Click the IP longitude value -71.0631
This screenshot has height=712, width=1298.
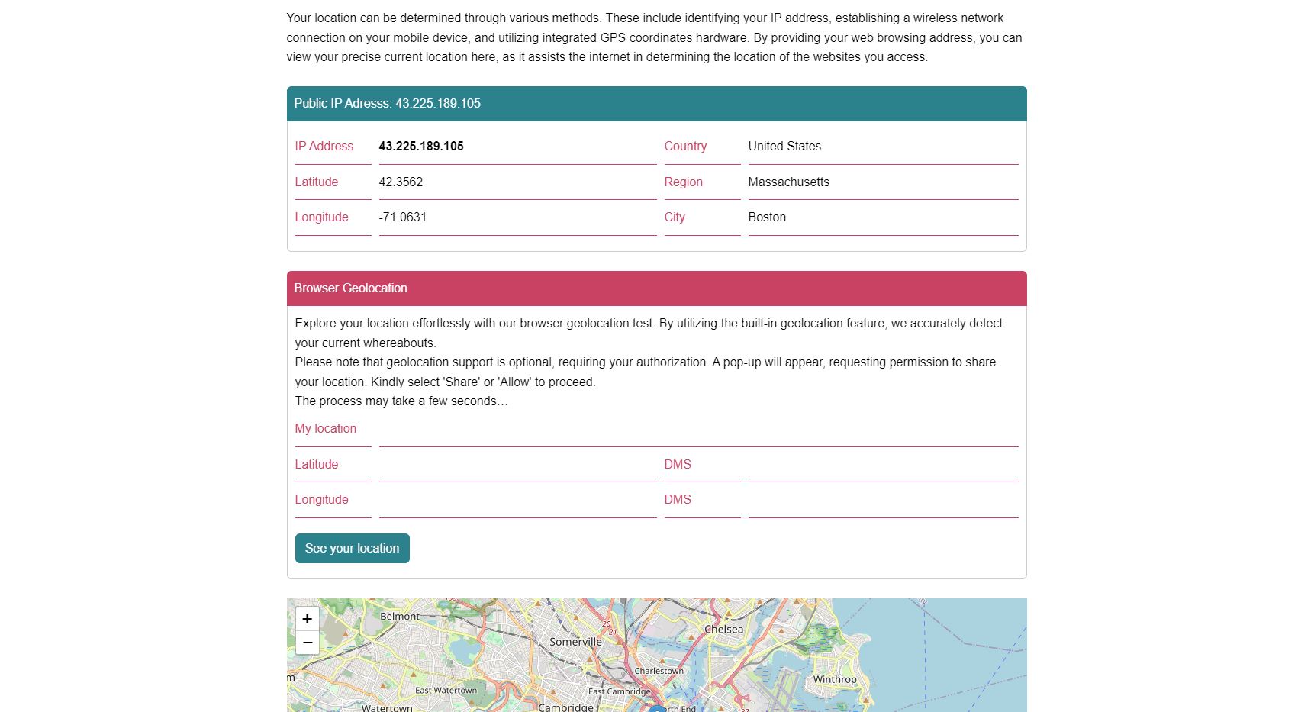[403, 217]
